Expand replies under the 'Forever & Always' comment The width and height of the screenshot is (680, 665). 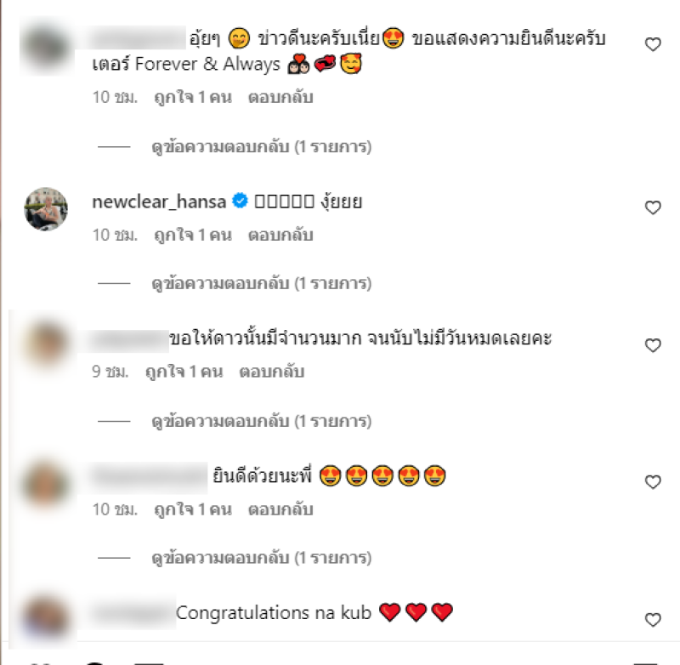[261, 147]
